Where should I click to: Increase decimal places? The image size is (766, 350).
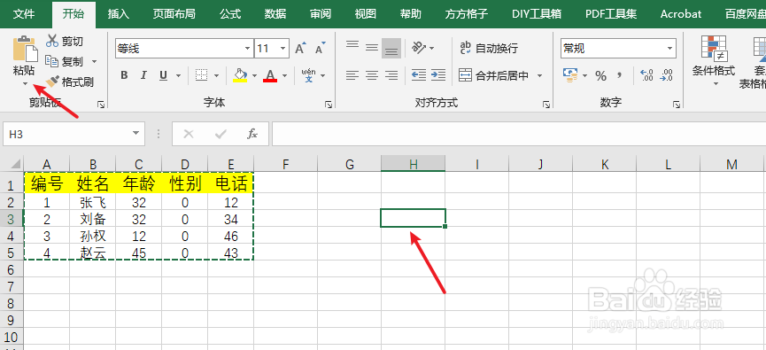click(646, 75)
